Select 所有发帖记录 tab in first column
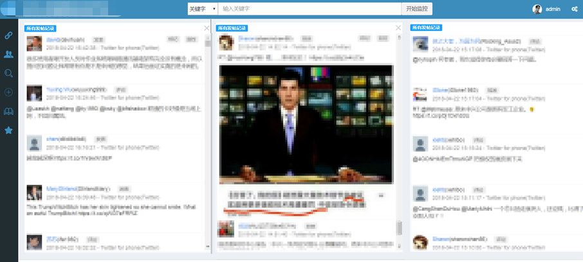 (41, 28)
